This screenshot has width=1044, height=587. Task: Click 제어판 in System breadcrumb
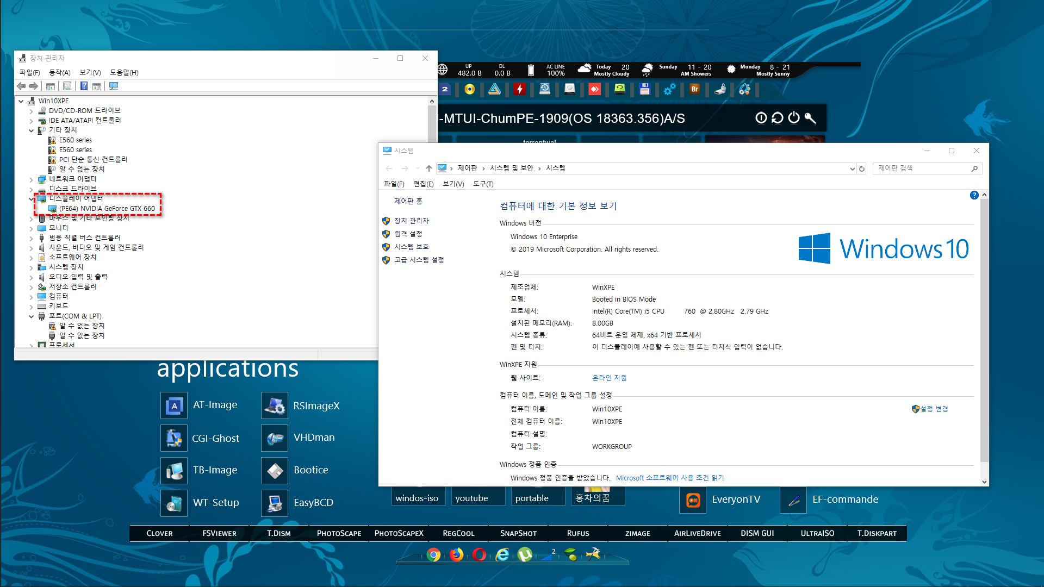[x=467, y=168]
